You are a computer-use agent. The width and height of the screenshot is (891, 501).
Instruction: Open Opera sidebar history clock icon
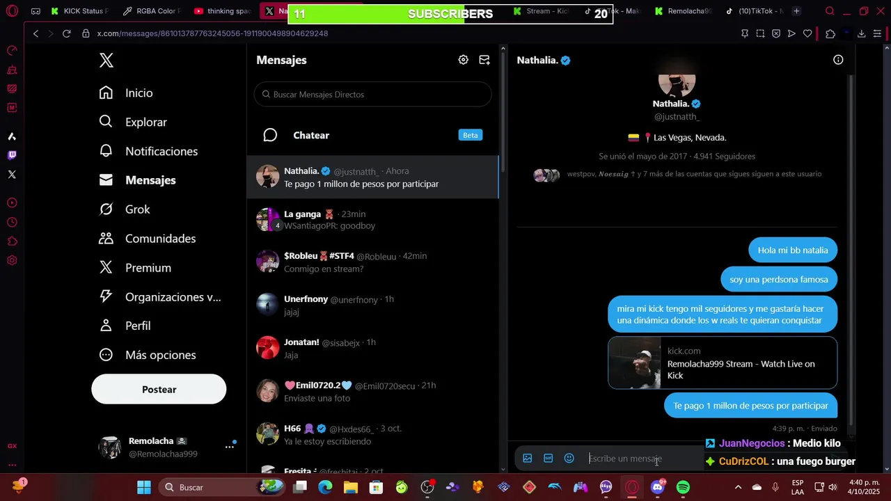click(12, 223)
